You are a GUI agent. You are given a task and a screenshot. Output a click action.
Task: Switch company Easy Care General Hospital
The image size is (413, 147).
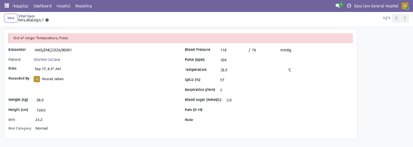[376, 6]
